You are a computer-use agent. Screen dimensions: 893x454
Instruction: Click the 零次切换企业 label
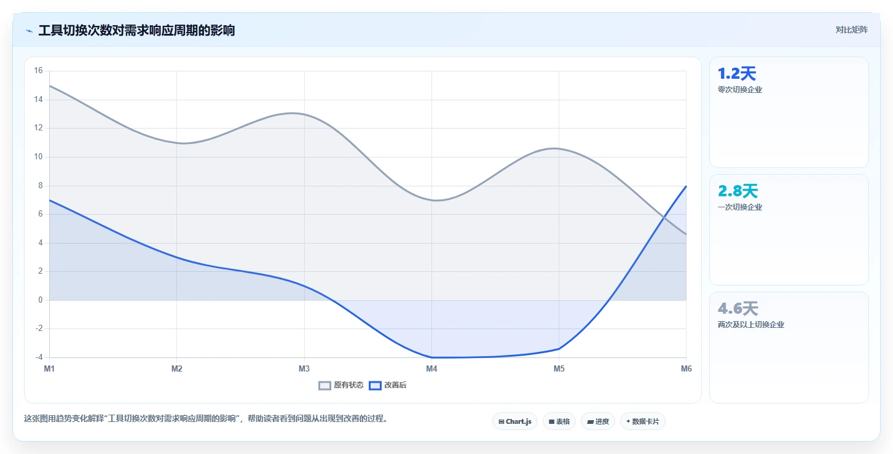[740, 90]
